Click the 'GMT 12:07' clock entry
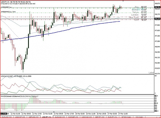 [x=140, y=20]
